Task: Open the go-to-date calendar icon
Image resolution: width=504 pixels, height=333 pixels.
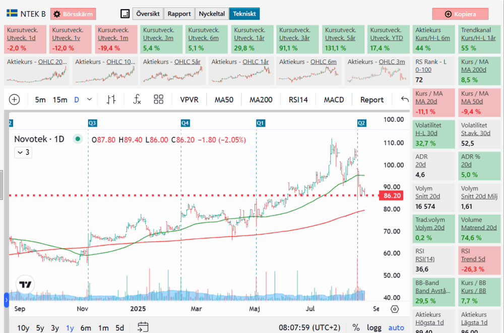Action: (143, 327)
